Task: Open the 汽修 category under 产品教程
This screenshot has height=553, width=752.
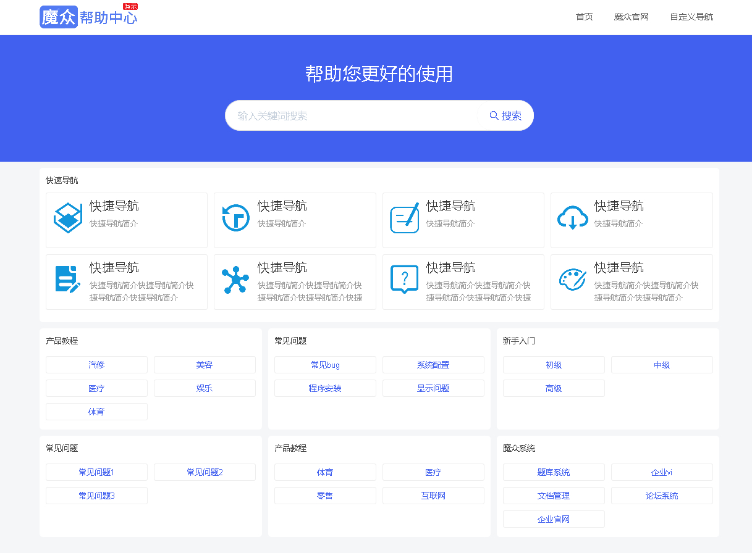Action: coord(96,365)
